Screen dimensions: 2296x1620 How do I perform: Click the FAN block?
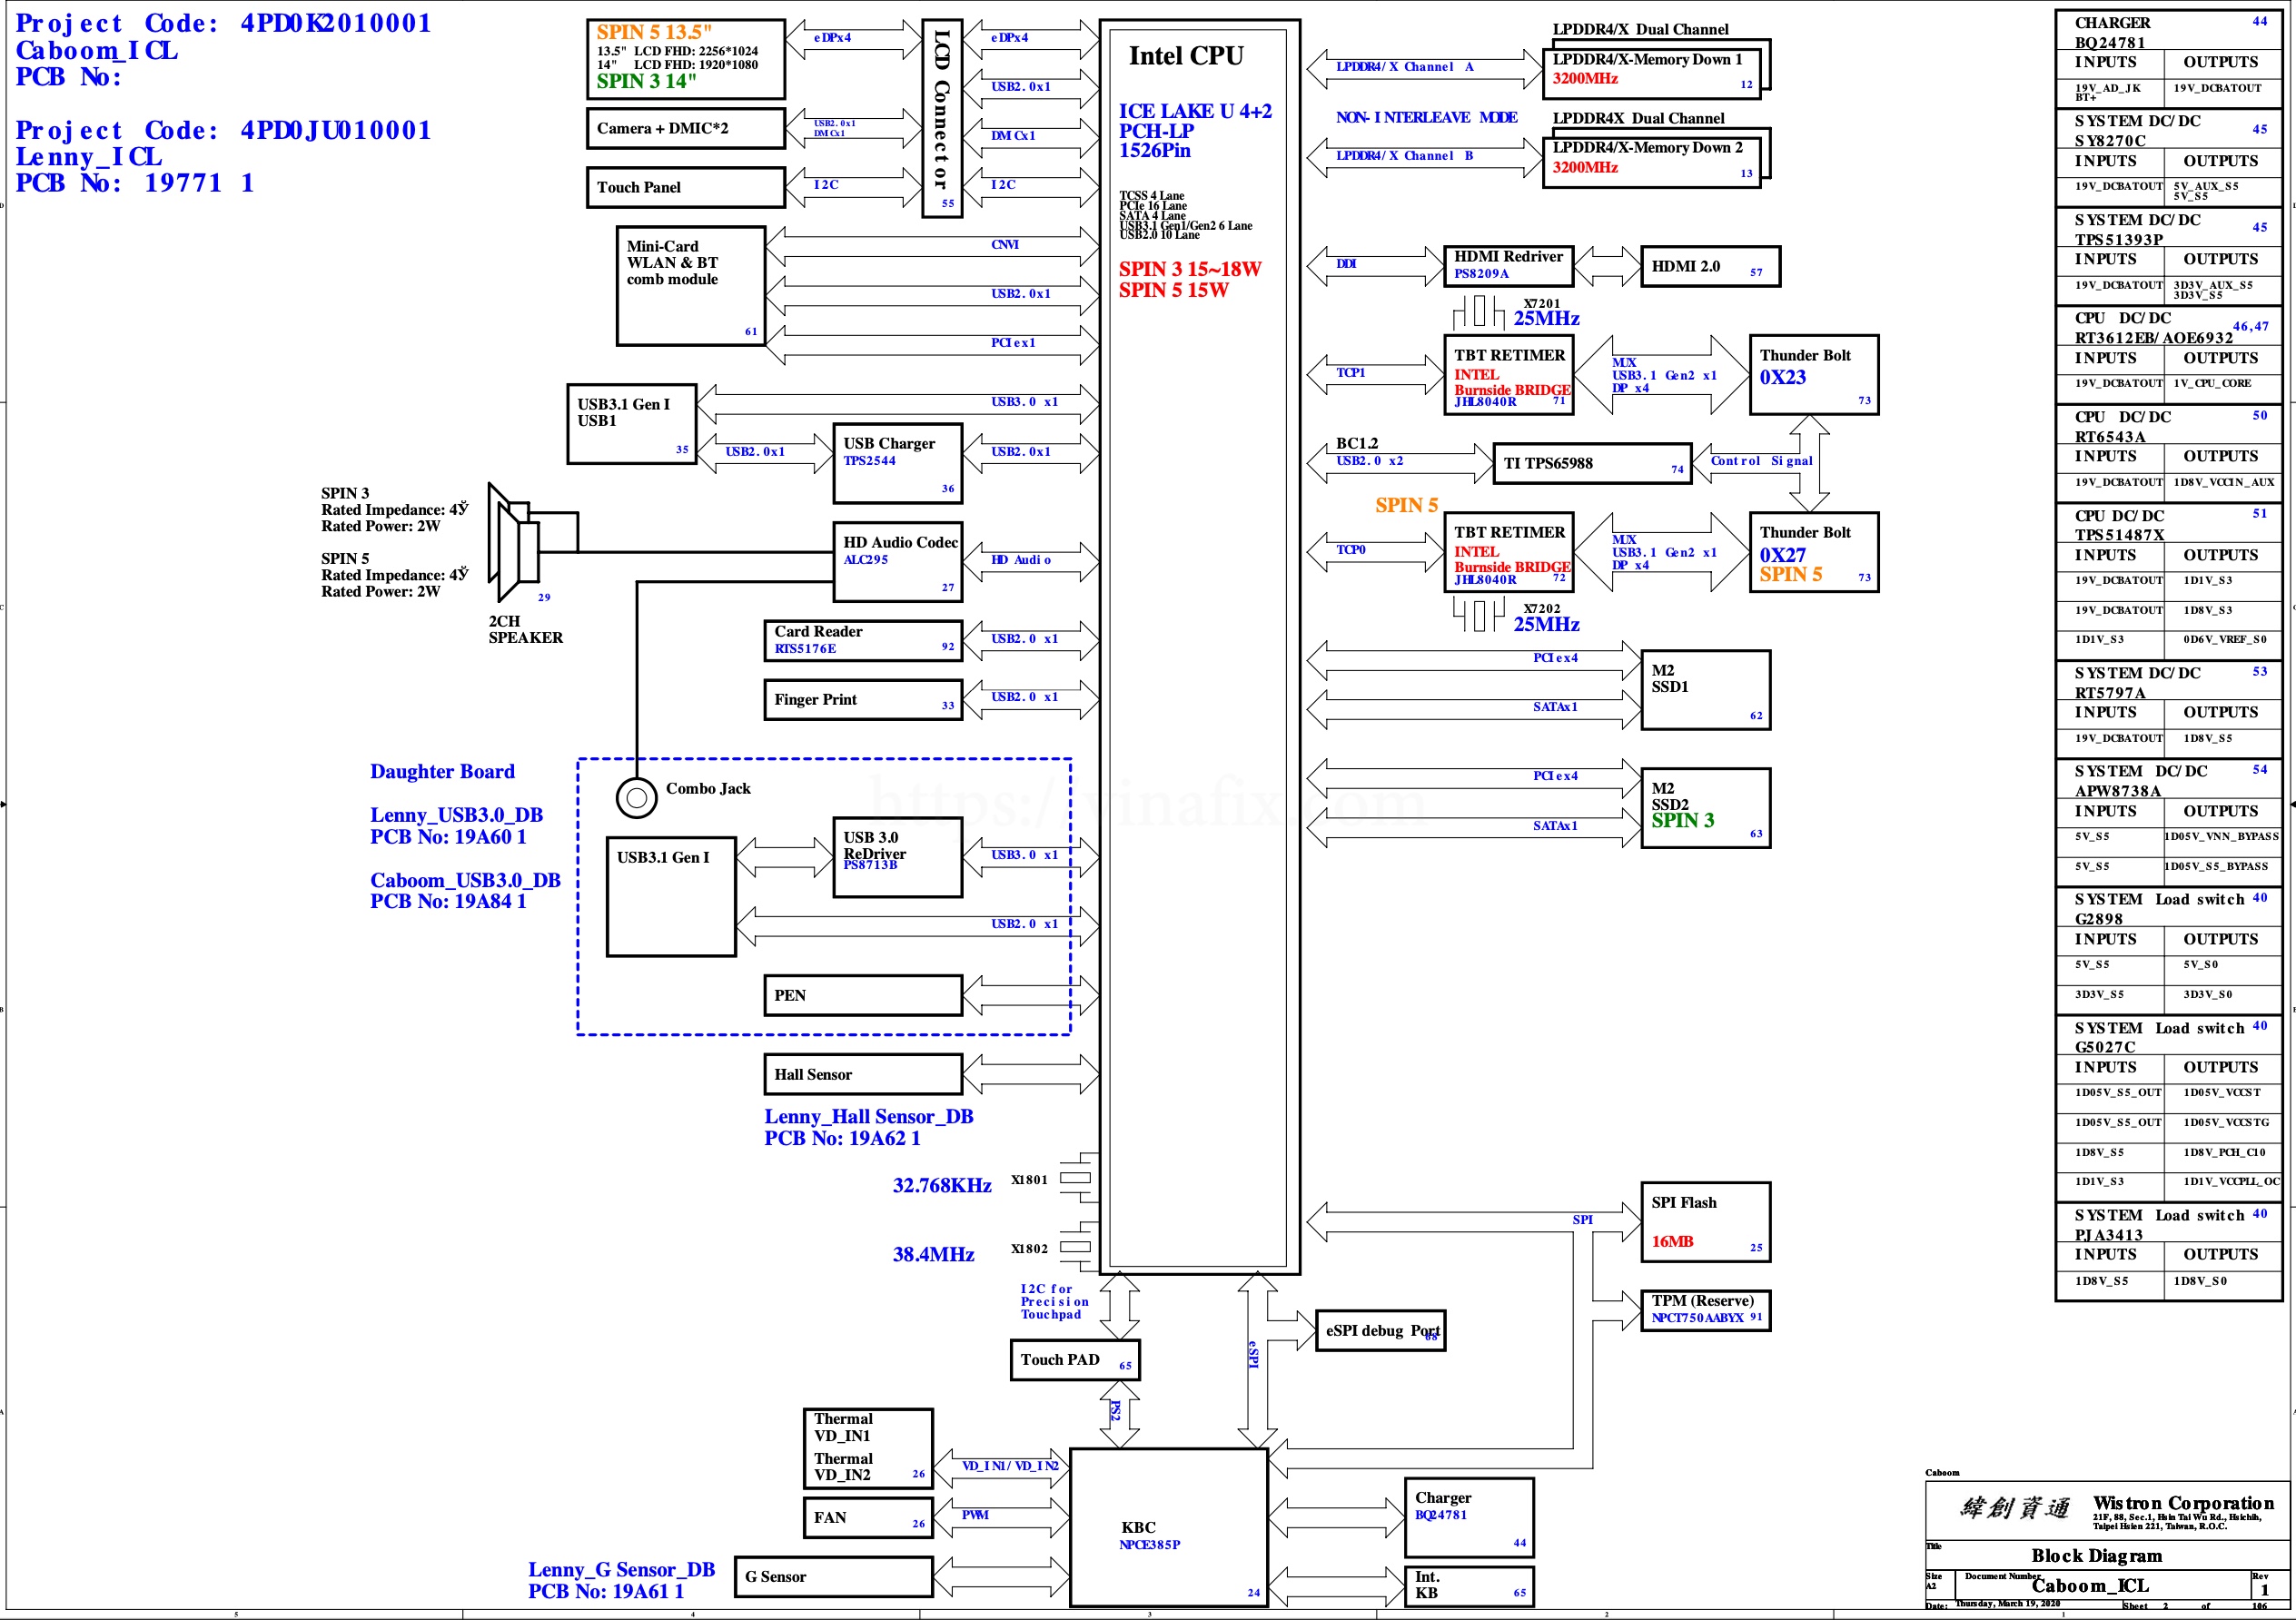pyautogui.click(x=867, y=1517)
